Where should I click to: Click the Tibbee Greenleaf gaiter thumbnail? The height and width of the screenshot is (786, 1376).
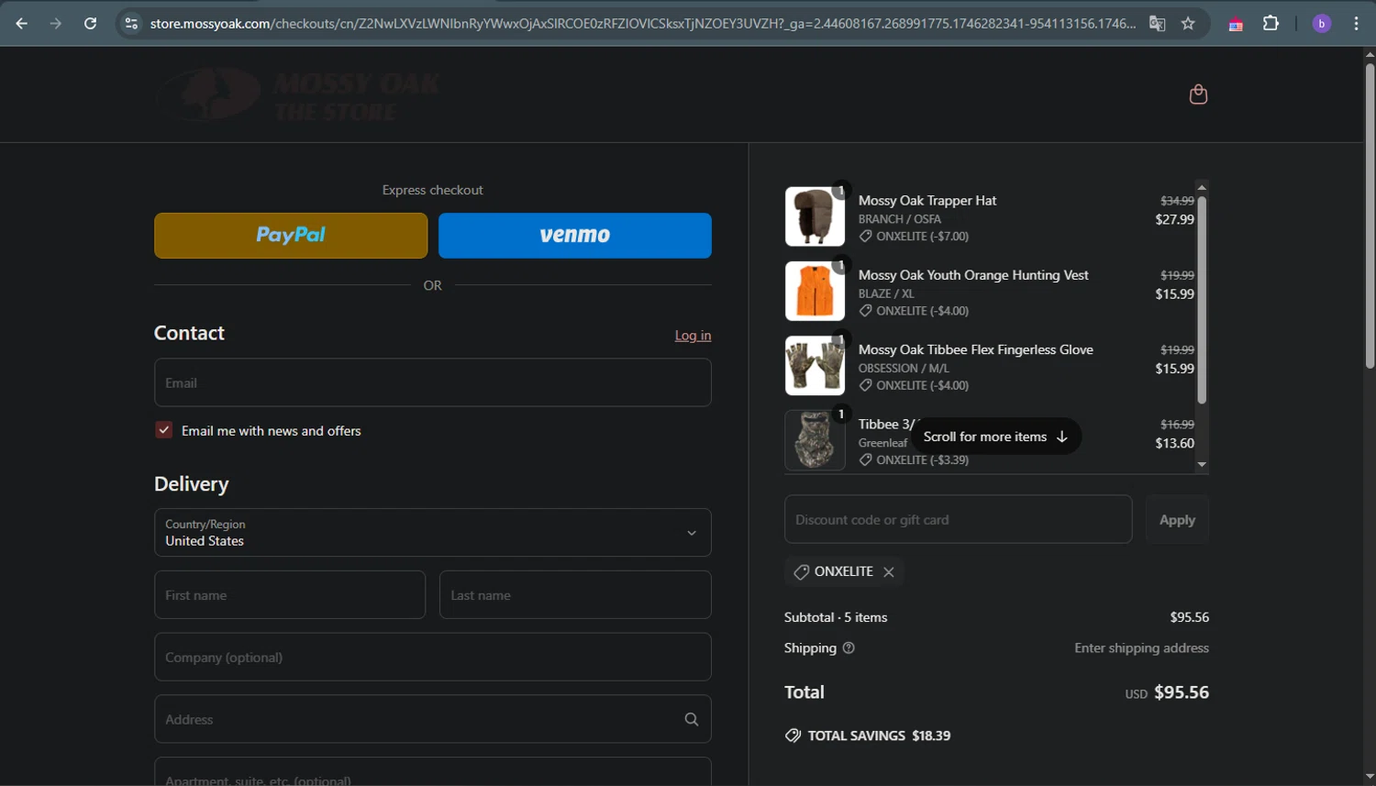tap(815, 440)
